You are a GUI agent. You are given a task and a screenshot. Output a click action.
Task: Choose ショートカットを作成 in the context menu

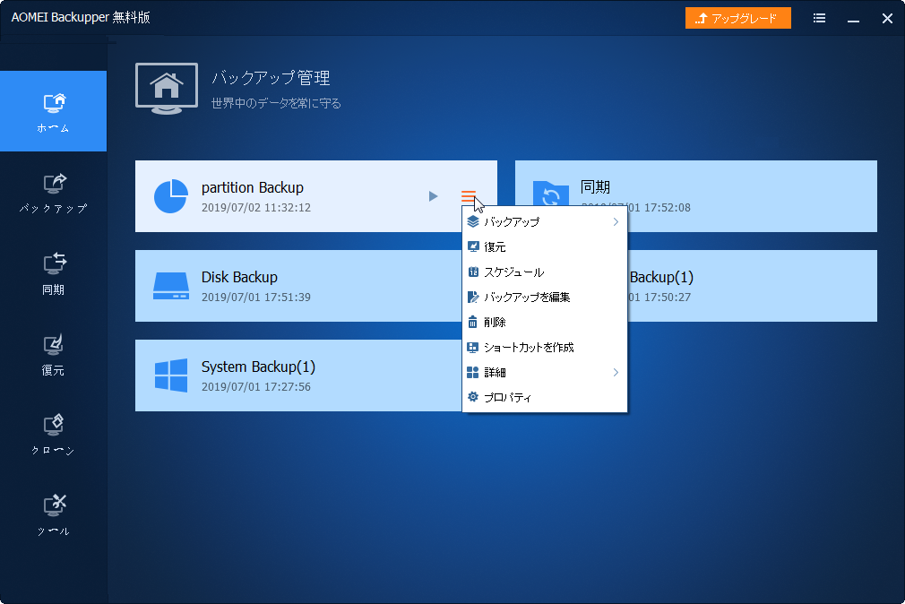544,347
